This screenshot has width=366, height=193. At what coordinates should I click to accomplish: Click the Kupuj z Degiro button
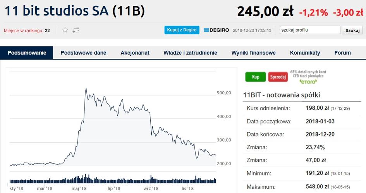[x=182, y=30]
